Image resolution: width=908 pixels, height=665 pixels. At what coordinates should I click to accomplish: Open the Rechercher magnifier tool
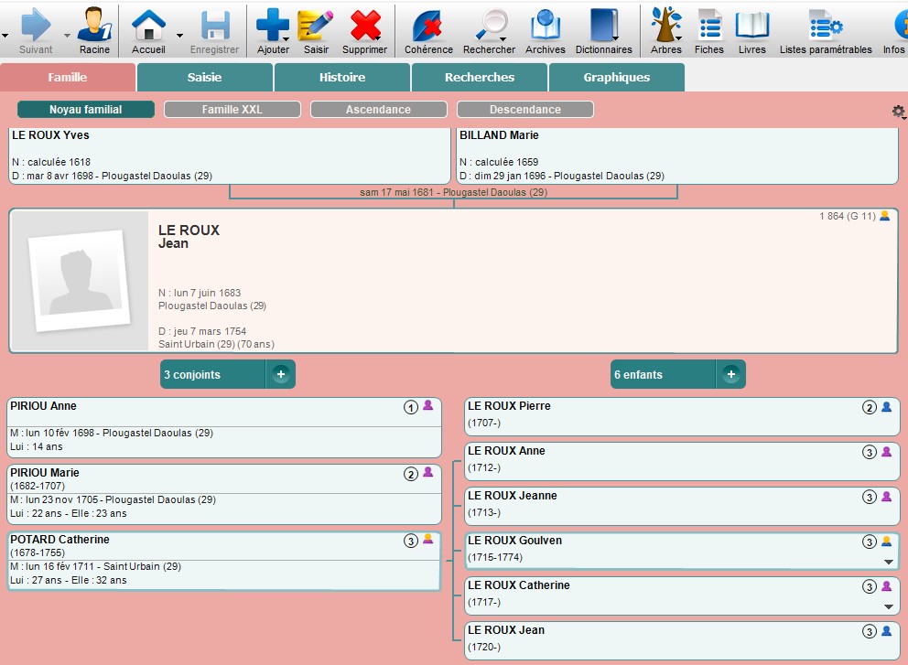(x=489, y=27)
